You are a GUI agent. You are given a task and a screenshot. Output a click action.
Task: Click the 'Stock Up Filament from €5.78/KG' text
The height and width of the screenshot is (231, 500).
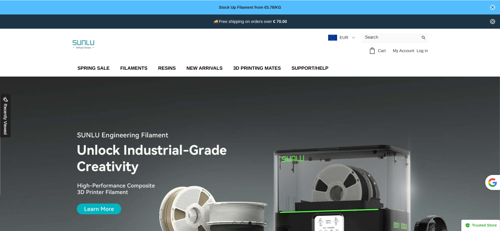250,7
